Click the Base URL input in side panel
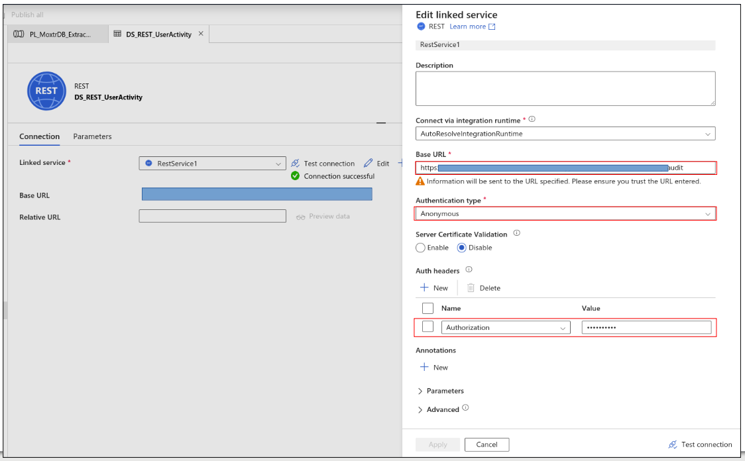The image size is (745, 461). pyautogui.click(x=565, y=168)
